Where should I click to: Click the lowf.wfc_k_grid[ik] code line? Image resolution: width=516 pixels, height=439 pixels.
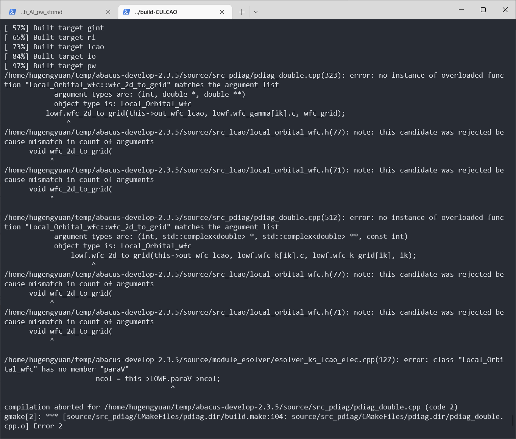pyautogui.click(x=243, y=255)
